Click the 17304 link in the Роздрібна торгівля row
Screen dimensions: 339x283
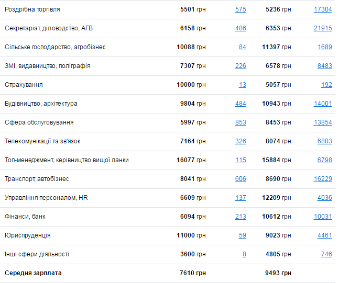(323, 9)
